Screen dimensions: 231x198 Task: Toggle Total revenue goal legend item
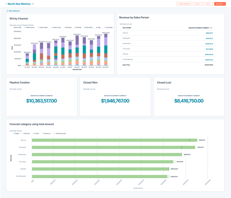pyautogui.click(x=60, y=134)
